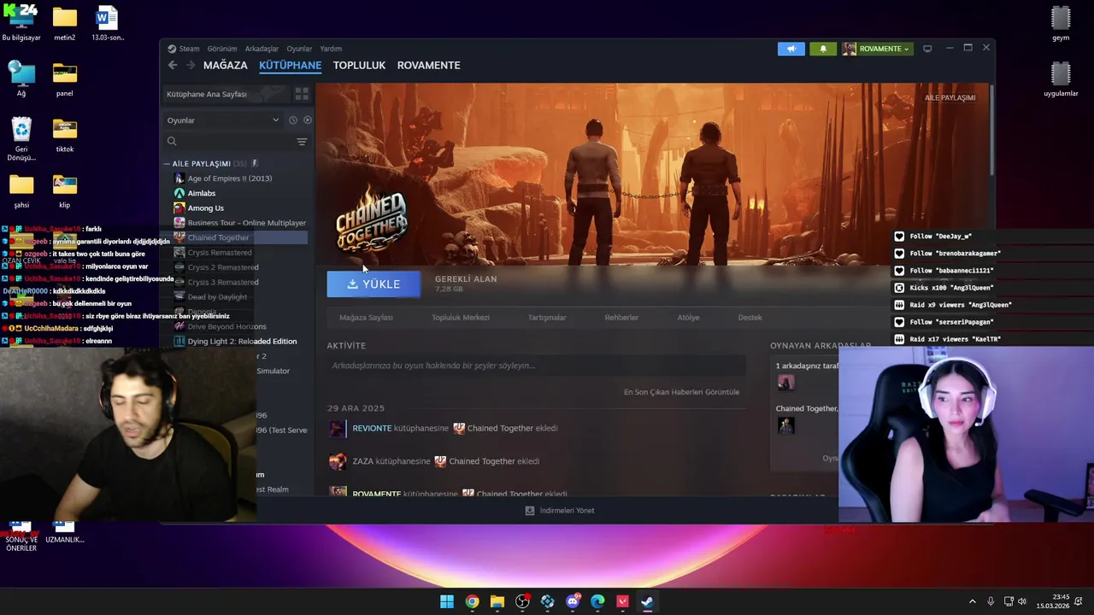Switch library to grid collections view
1094x615 pixels.
click(x=302, y=94)
